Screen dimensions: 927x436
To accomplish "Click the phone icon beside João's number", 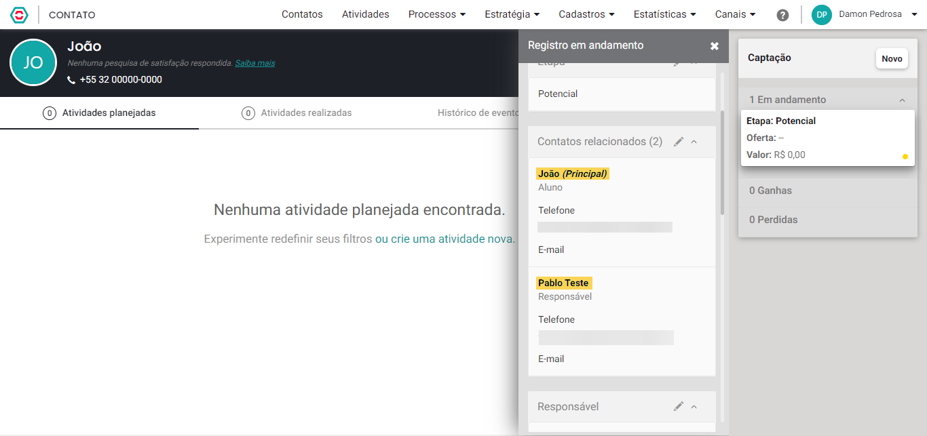I will (71, 80).
